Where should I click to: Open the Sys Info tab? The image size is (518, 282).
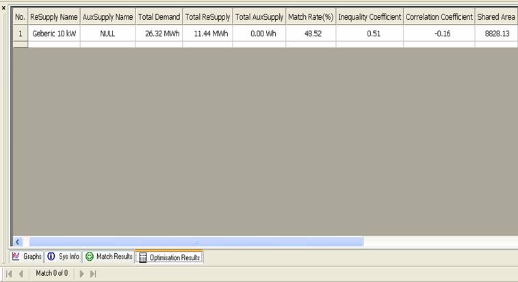(x=64, y=257)
